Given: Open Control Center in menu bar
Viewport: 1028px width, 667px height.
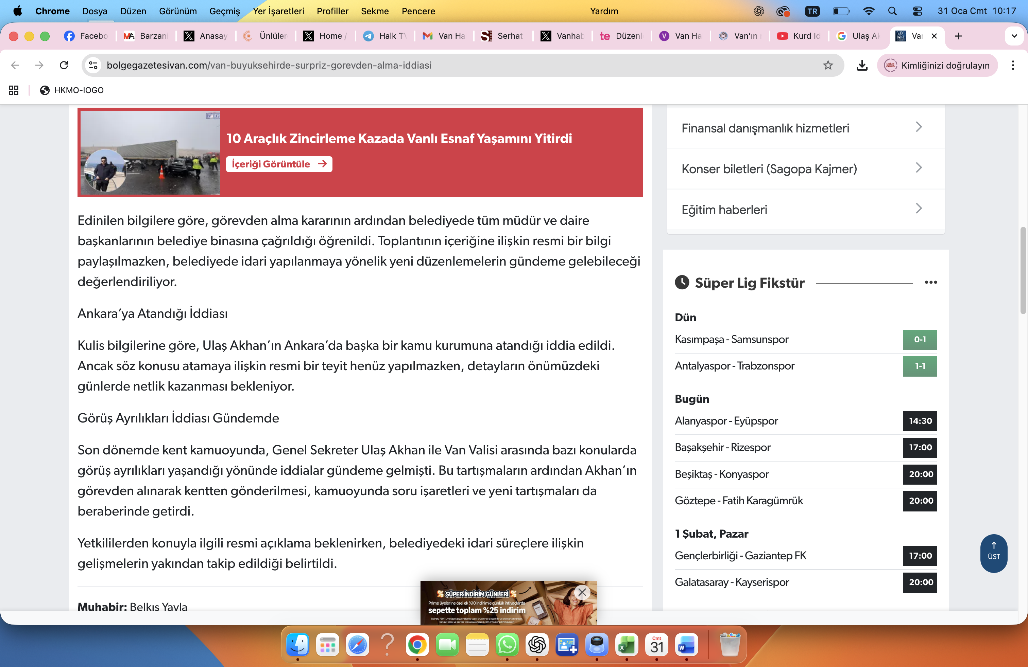Looking at the screenshot, I should [x=917, y=11].
